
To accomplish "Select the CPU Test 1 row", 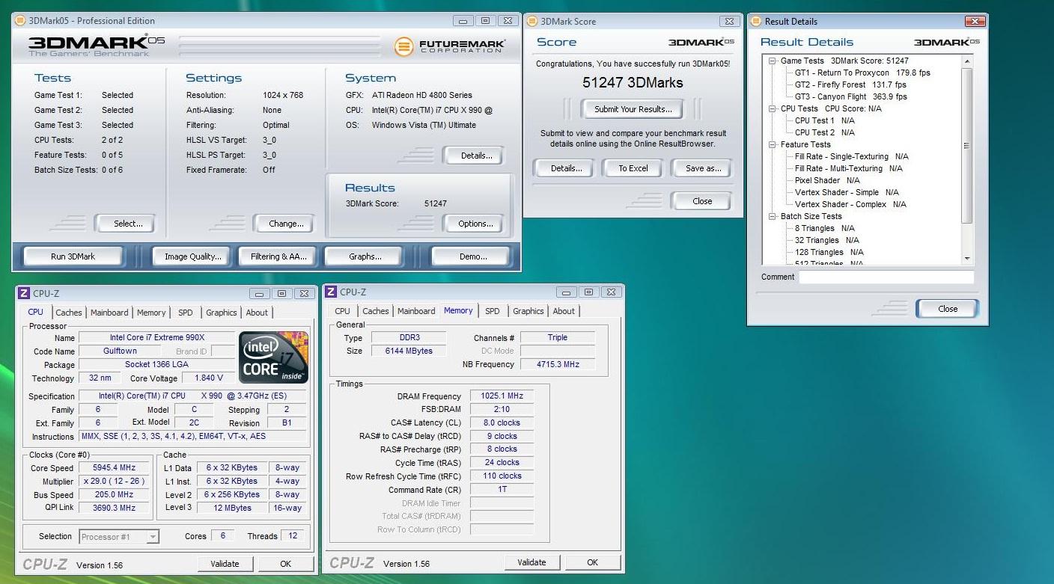I will tap(824, 121).
